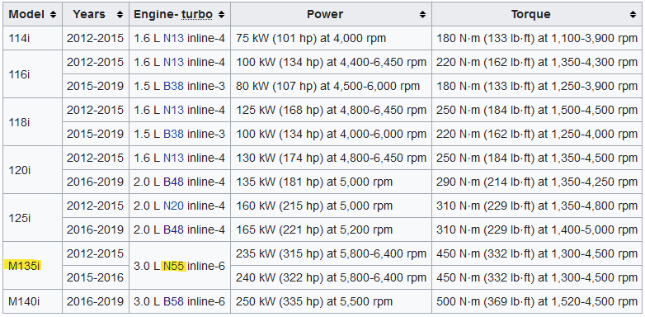
Task: Open B38 link in 116i 2015-2019 row
Action: point(173,86)
